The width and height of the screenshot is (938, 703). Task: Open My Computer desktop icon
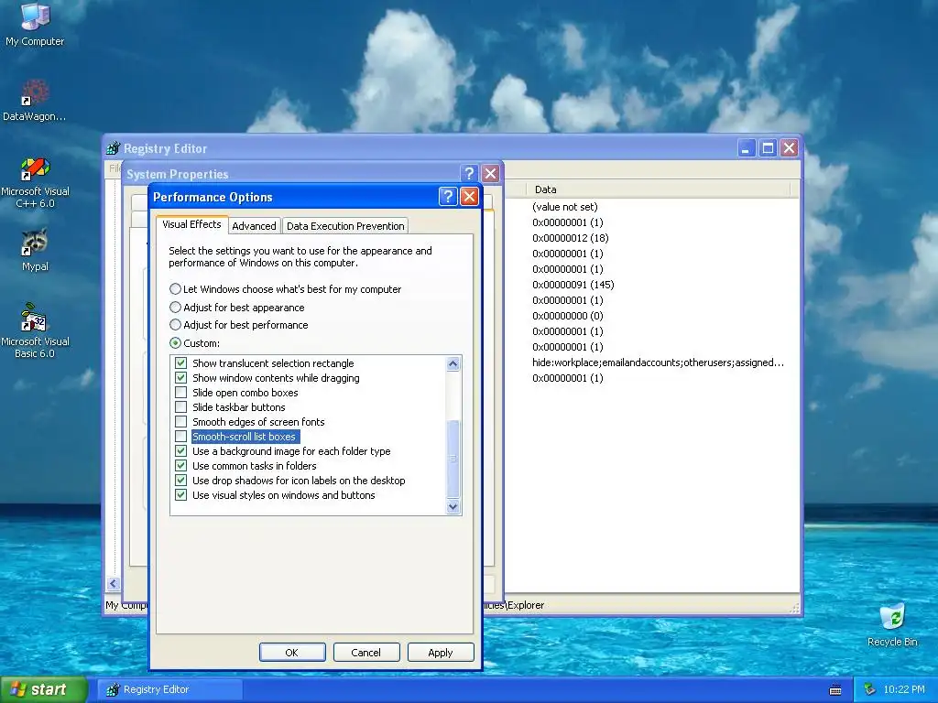(x=35, y=24)
